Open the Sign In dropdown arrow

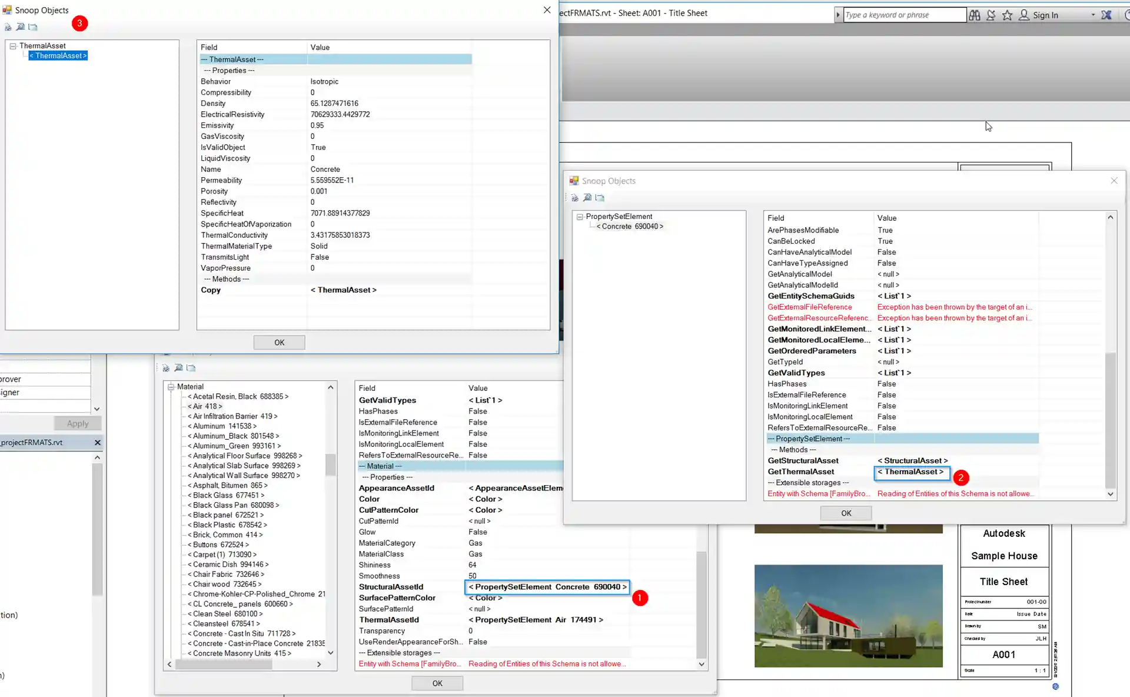pyautogui.click(x=1092, y=15)
